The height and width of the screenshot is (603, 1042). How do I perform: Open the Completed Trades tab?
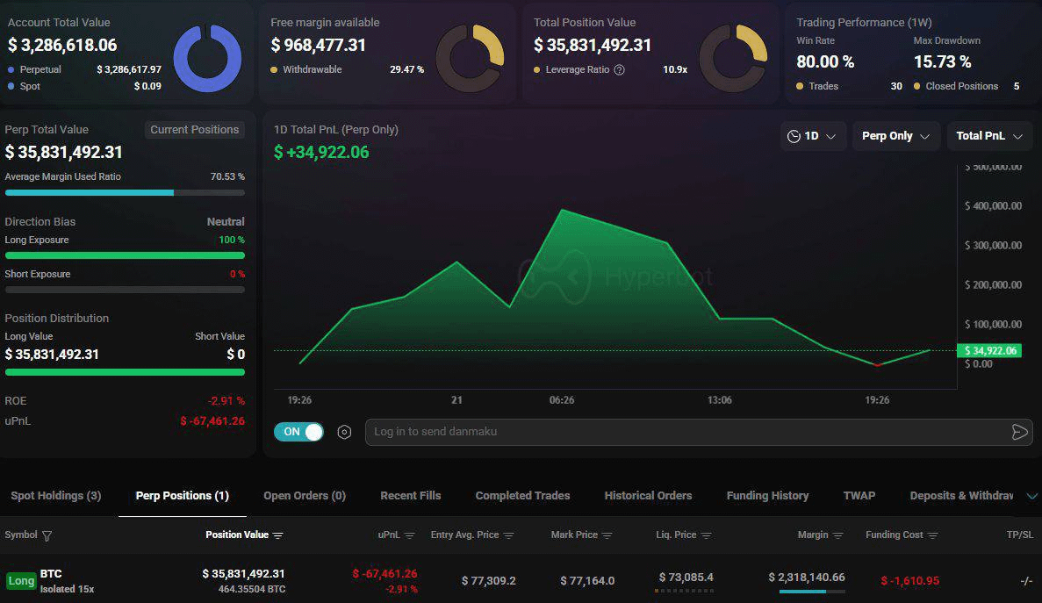tap(522, 495)
